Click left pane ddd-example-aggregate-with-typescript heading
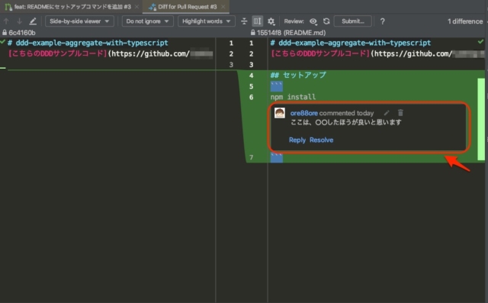488x303 pixels. click(x=88, y=43)
